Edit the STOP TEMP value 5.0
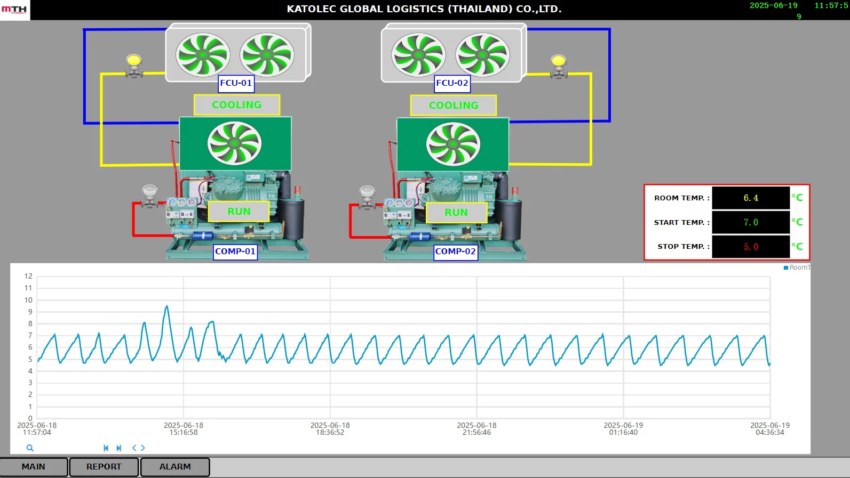Screen dimensions: 850x478 coord(751,247)
